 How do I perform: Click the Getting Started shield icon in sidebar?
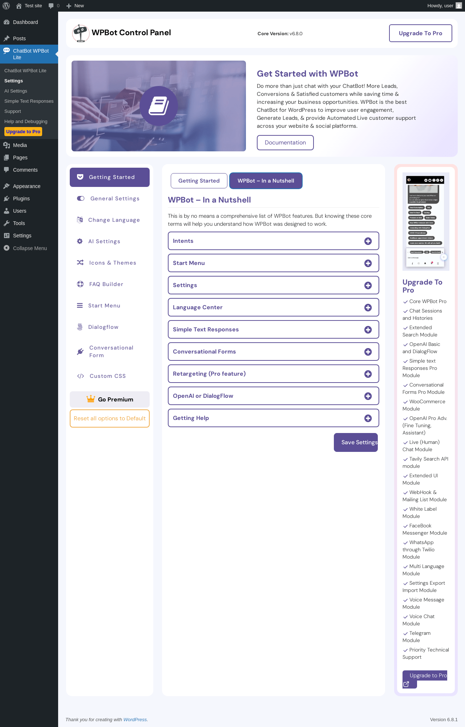click(80, 177)
